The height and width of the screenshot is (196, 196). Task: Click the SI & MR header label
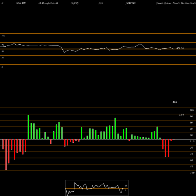point(21,3)
